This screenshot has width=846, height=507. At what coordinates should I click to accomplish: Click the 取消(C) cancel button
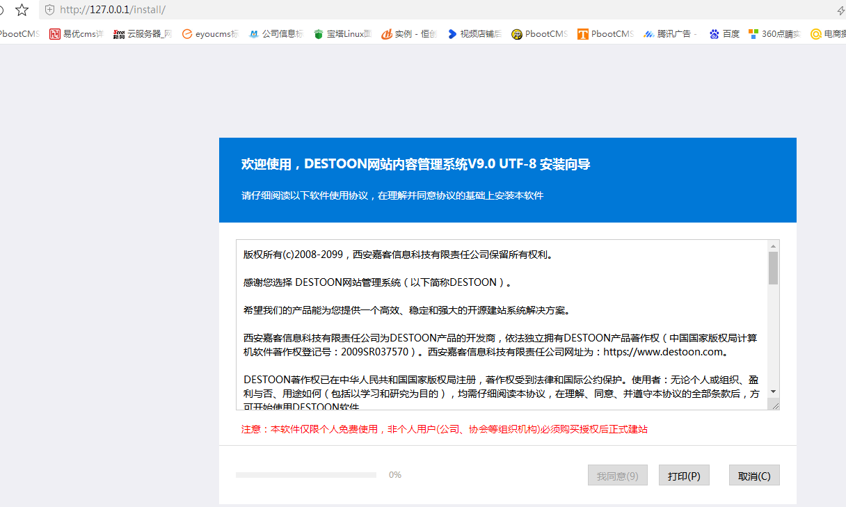[754, 476]
